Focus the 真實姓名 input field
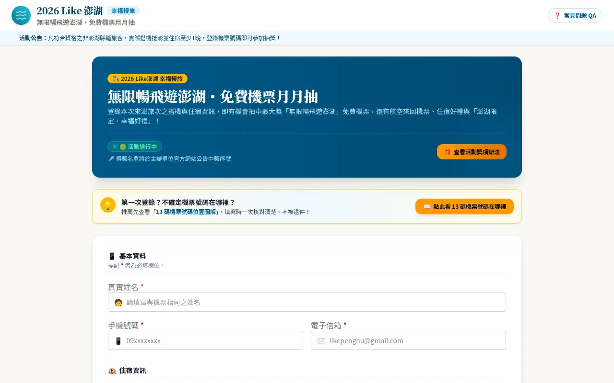This screenshot has height=383, width=614. point(307,302)
